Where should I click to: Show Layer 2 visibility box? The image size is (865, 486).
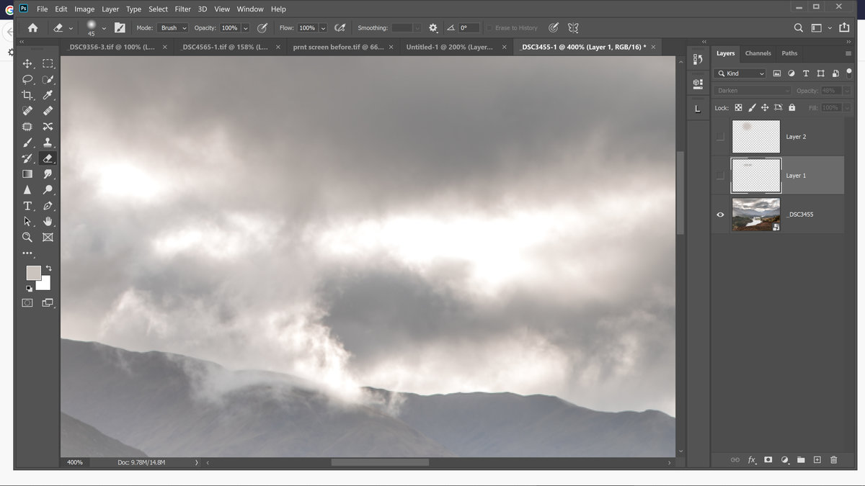pos(720,137)
